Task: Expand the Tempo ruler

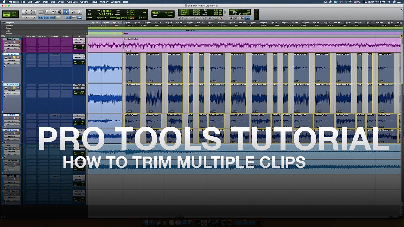Action: (x=3, y=28)
